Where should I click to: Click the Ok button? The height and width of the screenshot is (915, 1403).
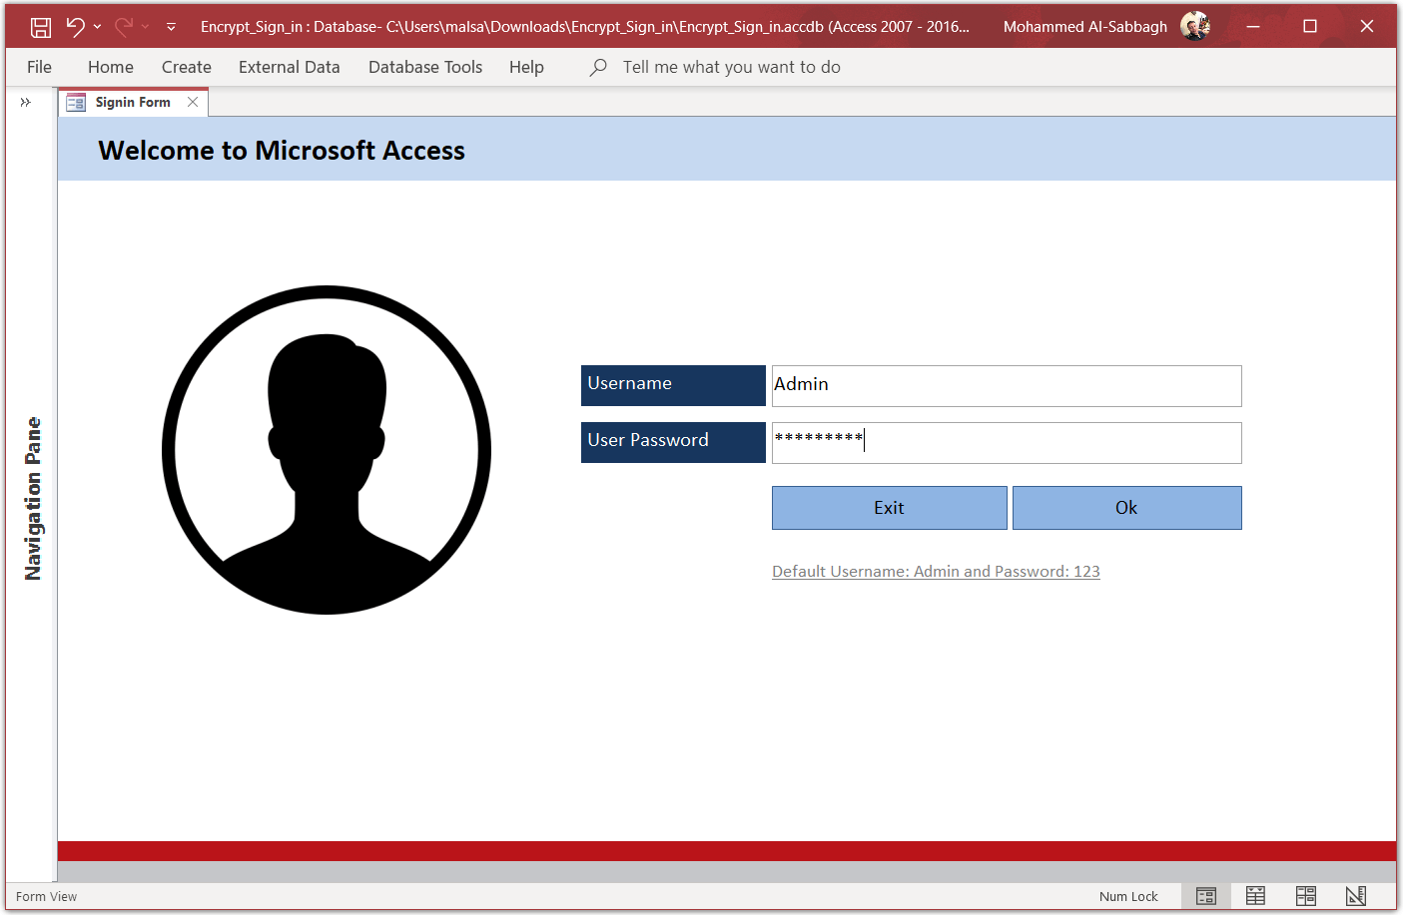(x=1127, y=508)
